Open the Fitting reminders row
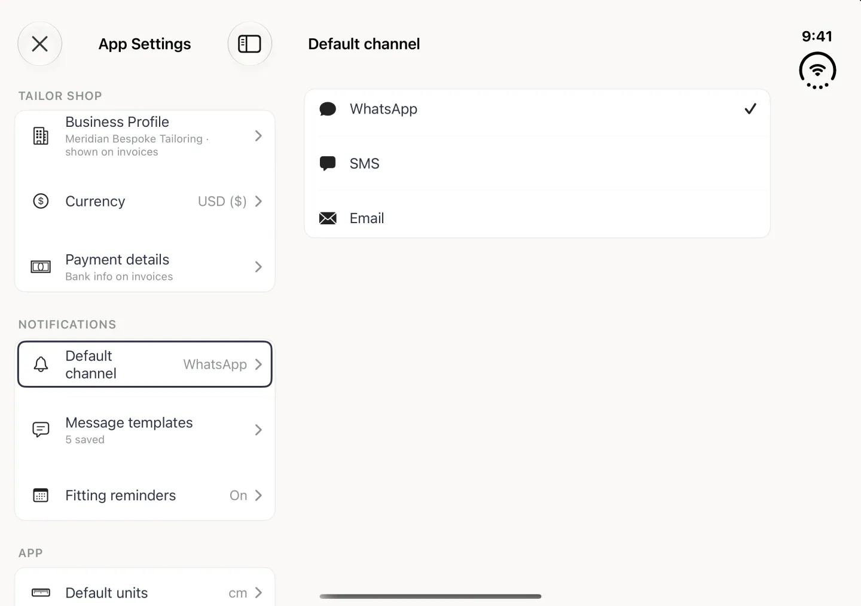 [x=145, y=495]
